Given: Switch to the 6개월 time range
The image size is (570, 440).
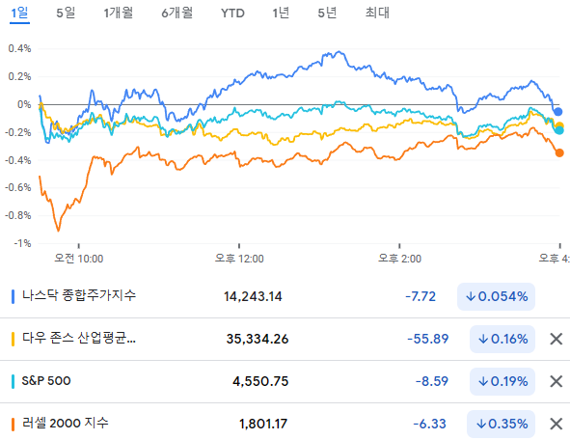Looking at the screenshot, I should point(177,14).
